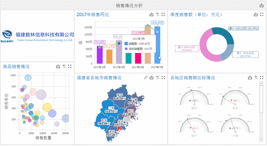Click the 730.98万 data label
The width and height of the screenshot is (267, 146).
coord(100,42)
